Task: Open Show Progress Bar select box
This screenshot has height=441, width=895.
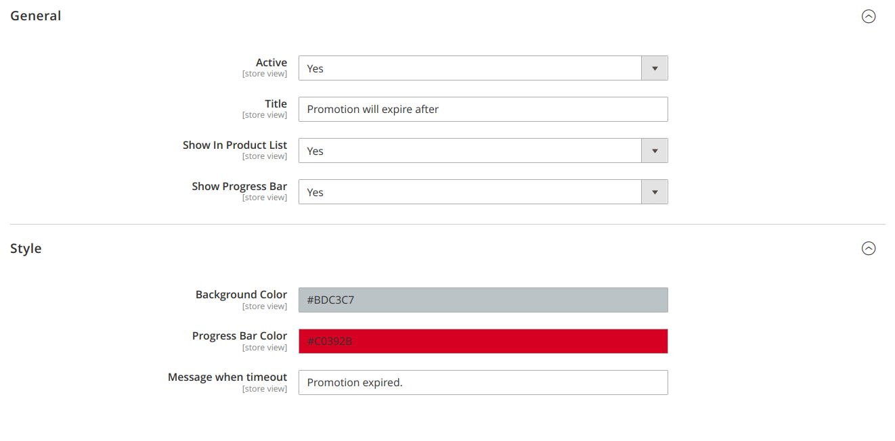Action: 470,192
